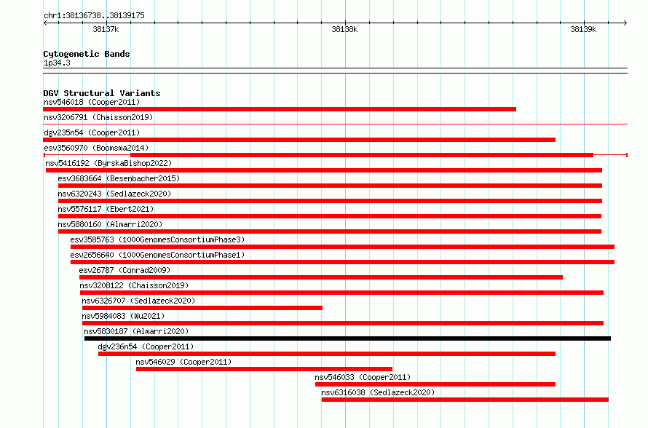Click esv2656640 (1000GenomesConsortiumPhase1) label

point(157,255)
